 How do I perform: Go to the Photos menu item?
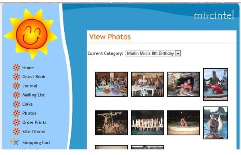tap(29, 113)
